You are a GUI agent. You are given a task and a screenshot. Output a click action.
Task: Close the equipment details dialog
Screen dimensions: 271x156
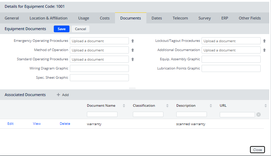pos(257,150)
